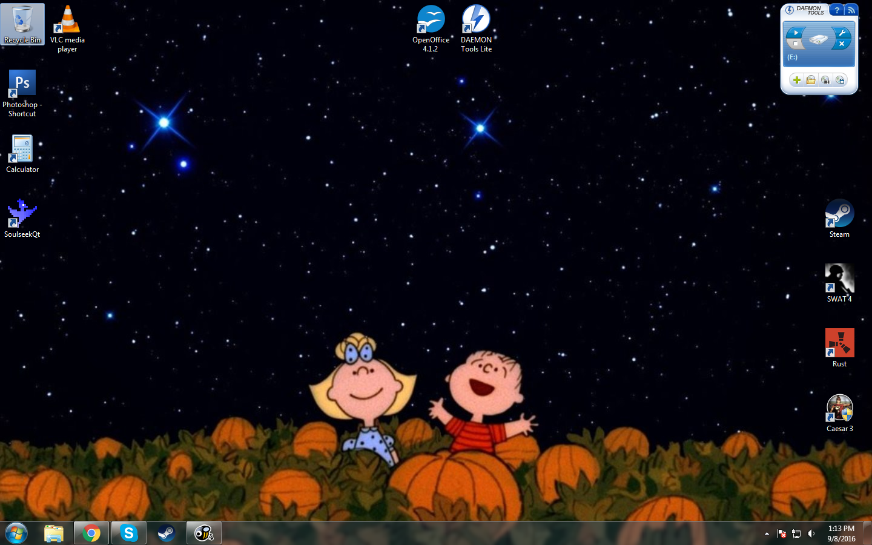This screenshot has height=545, width=872.
Task: Open Skype from the taskbar
Action: point(129,533)
